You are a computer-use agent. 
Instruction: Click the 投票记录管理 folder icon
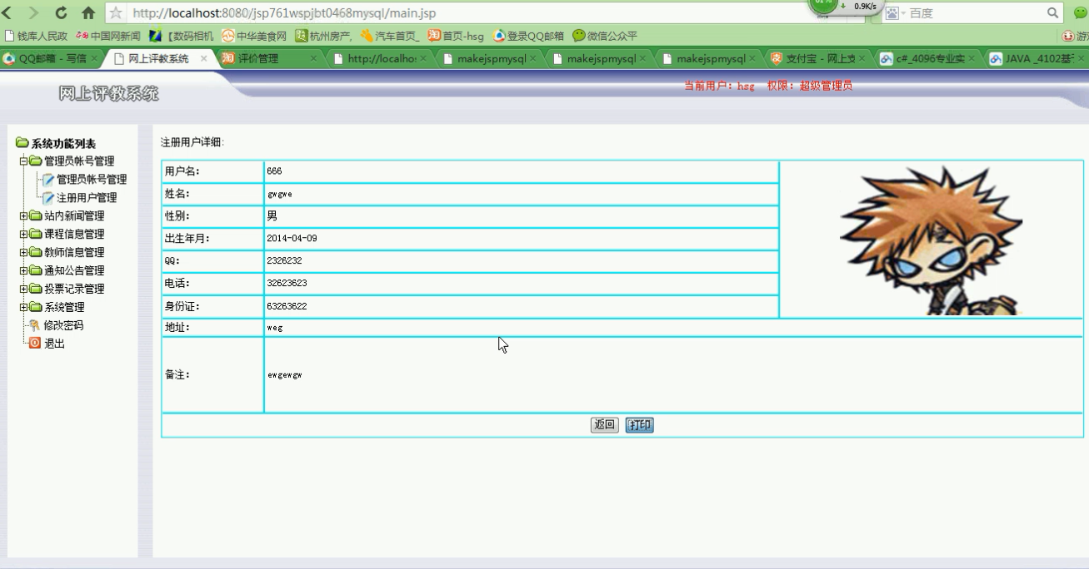35,289
